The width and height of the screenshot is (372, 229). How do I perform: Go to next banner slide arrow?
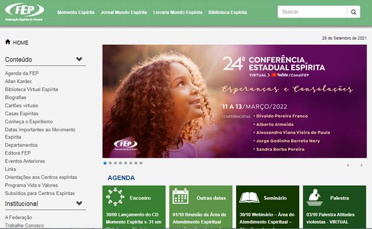pos(361,166)
